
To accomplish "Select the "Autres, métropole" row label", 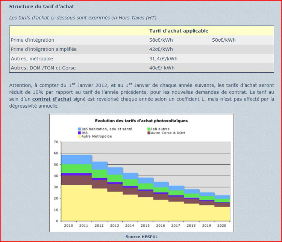I will pyautogui.click(x=32, y=59).
